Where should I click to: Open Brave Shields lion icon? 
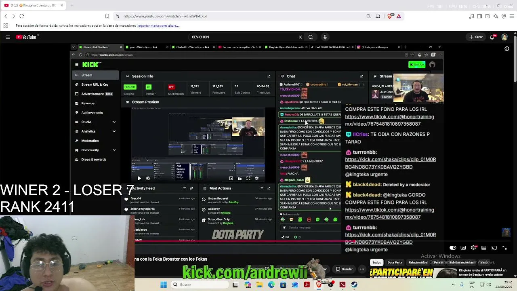(390, 16)
